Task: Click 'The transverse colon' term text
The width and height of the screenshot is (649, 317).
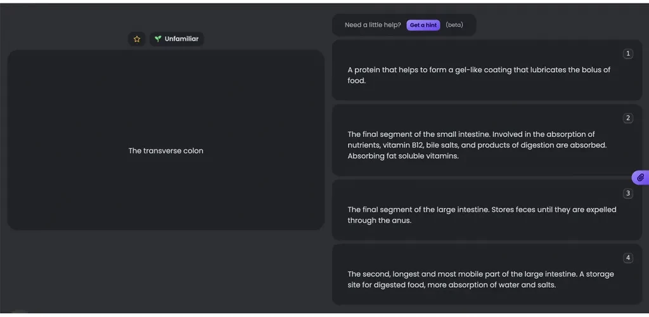Action: 166,151
